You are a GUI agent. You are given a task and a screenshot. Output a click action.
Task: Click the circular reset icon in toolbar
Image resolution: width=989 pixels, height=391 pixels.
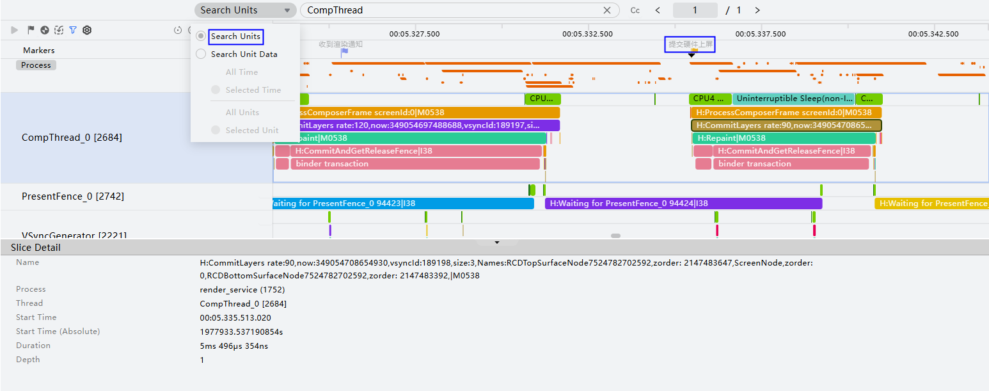click(178, 30)
